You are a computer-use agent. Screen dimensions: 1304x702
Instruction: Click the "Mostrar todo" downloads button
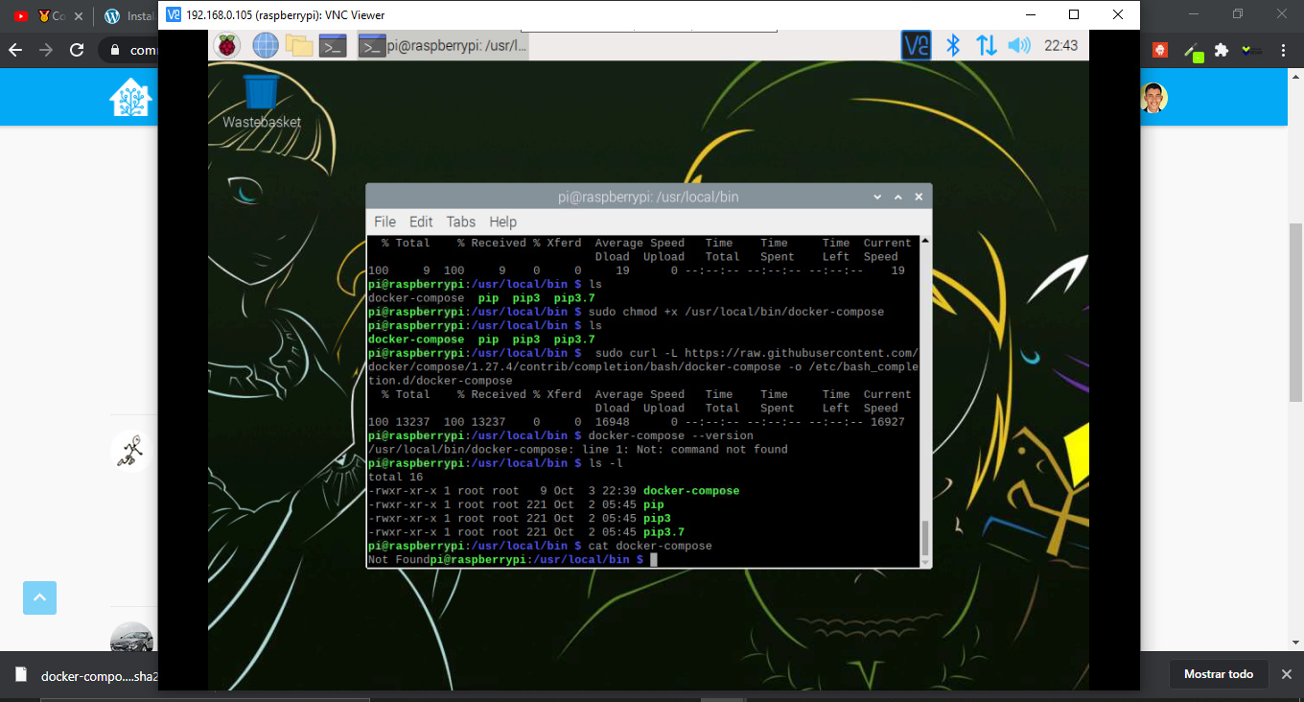(x=1219, y=674)
